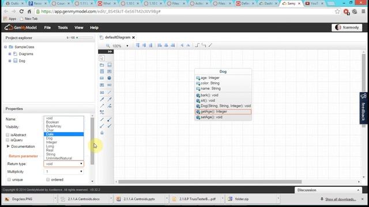The image size is (369, 207).
Task: Click the attribute icon beside age: Integer
Action: (x=198, y=78)
